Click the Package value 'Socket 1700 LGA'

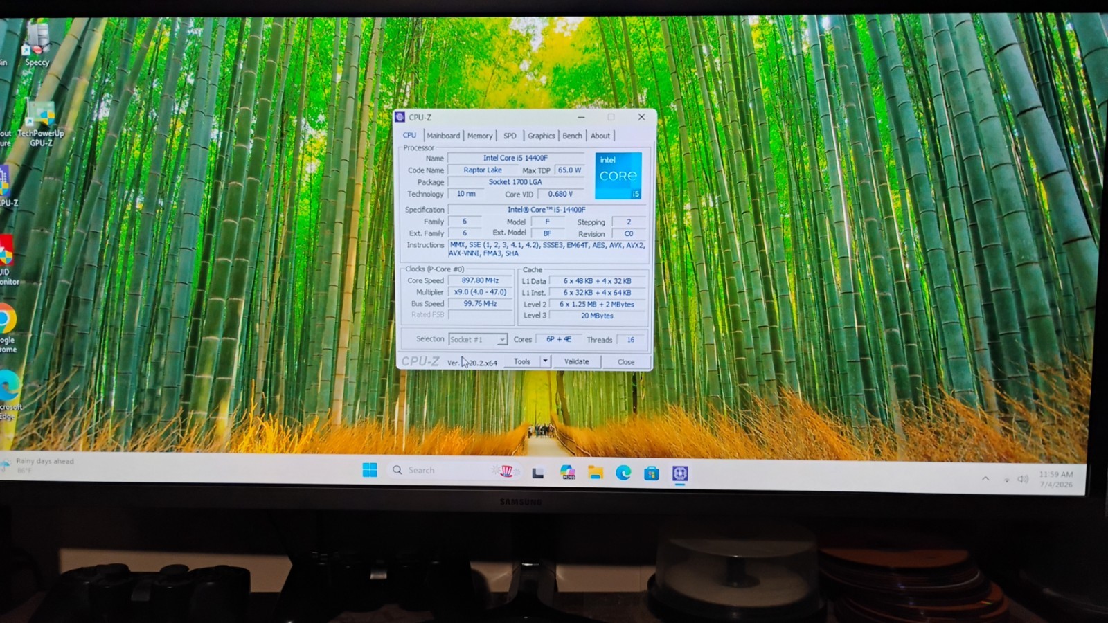(516, 182)
